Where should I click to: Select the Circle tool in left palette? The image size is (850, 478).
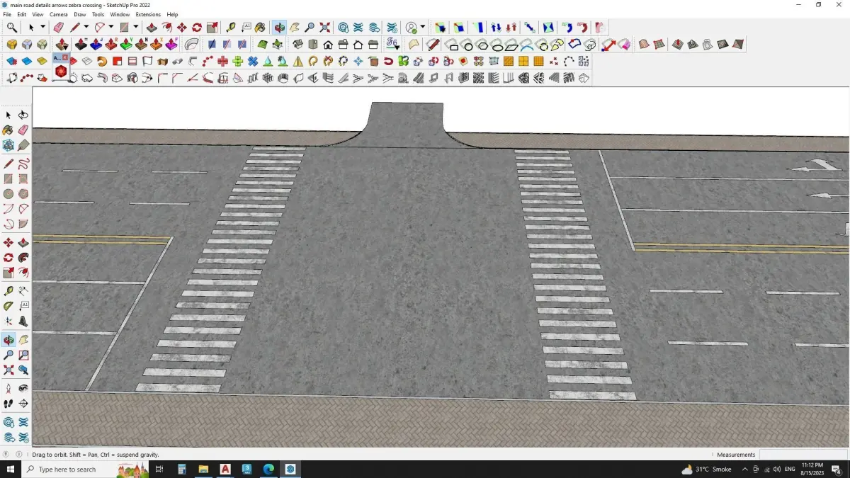click(8, 193)
